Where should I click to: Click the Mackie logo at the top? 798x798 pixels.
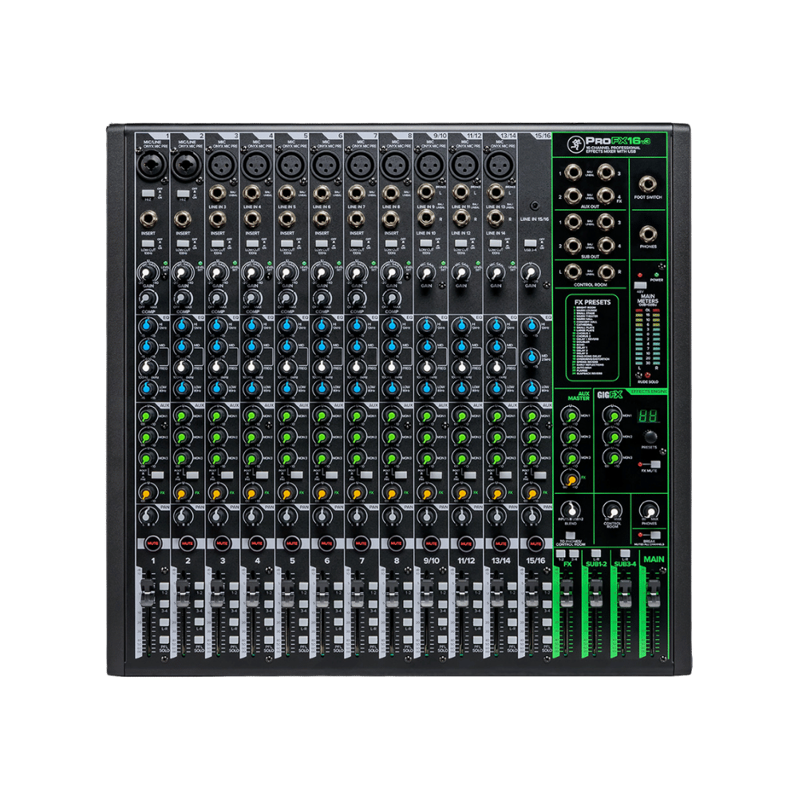[x=575, y=142]
